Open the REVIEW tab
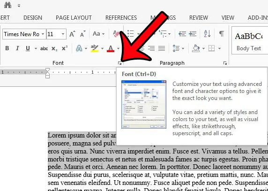The image size is (268, 191). (x=199, y=18)
